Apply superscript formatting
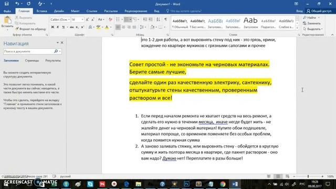 tap(82, 27)
